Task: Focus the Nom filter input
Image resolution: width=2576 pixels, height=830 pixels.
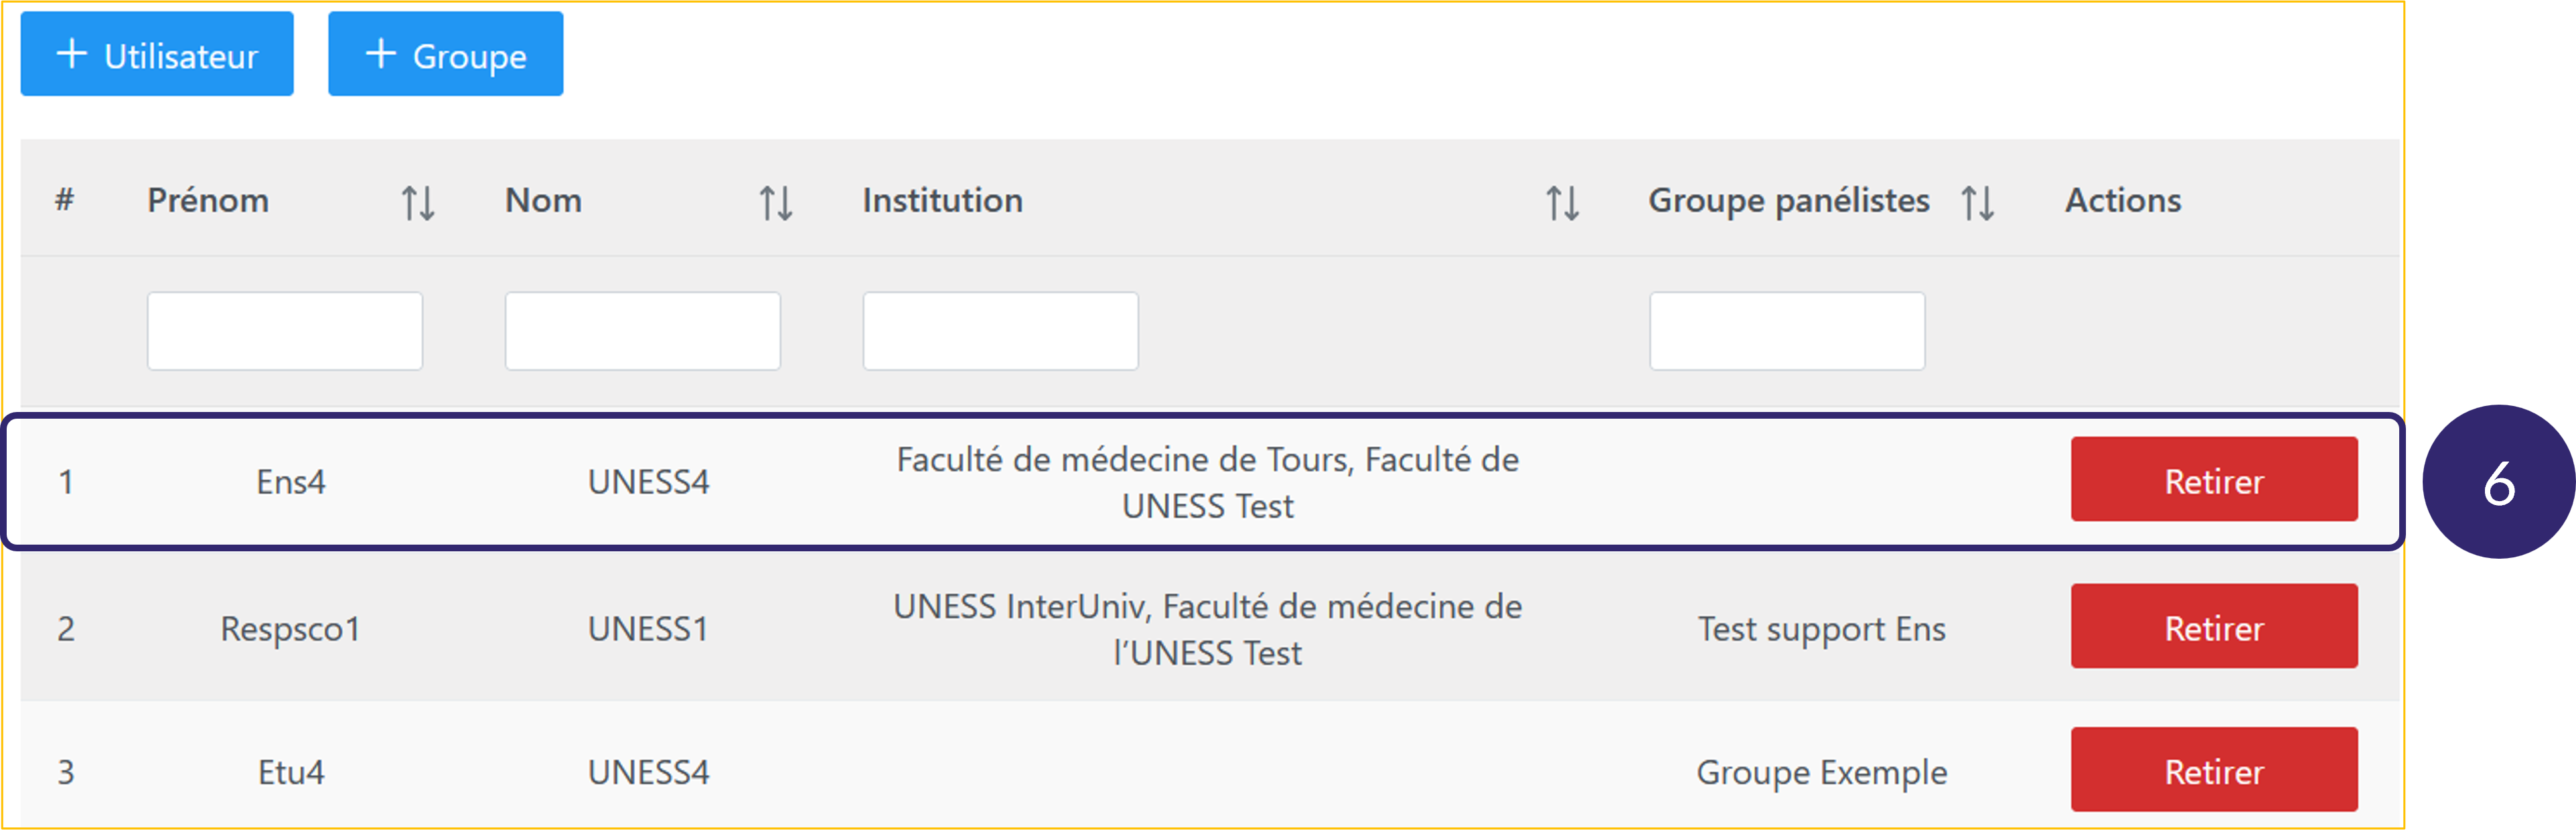Action: 642,331
